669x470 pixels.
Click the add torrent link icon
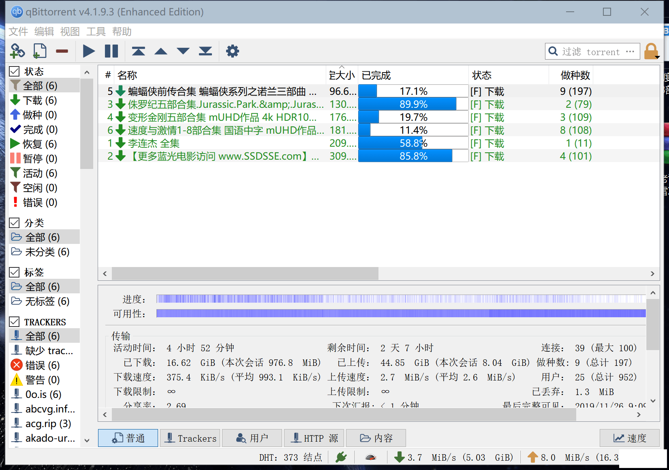[17, 51]
